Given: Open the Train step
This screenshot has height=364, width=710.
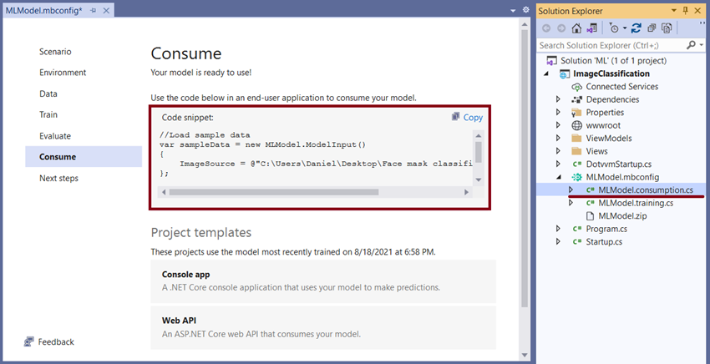Looking at the screenshot, I should pyautogui.click(x=48, y=114).
